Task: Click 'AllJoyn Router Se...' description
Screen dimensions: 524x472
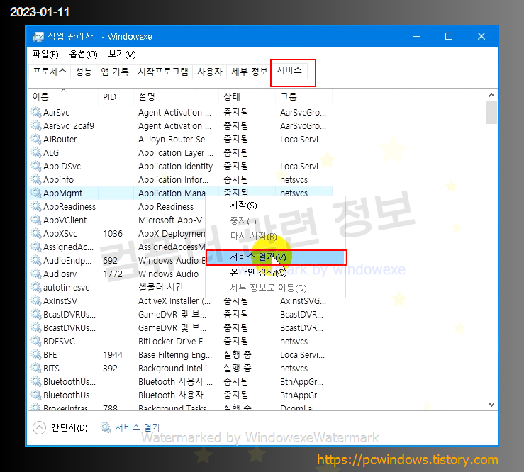Action: click(x=174, y=140)
